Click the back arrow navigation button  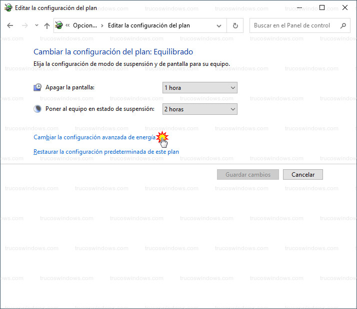10,26
